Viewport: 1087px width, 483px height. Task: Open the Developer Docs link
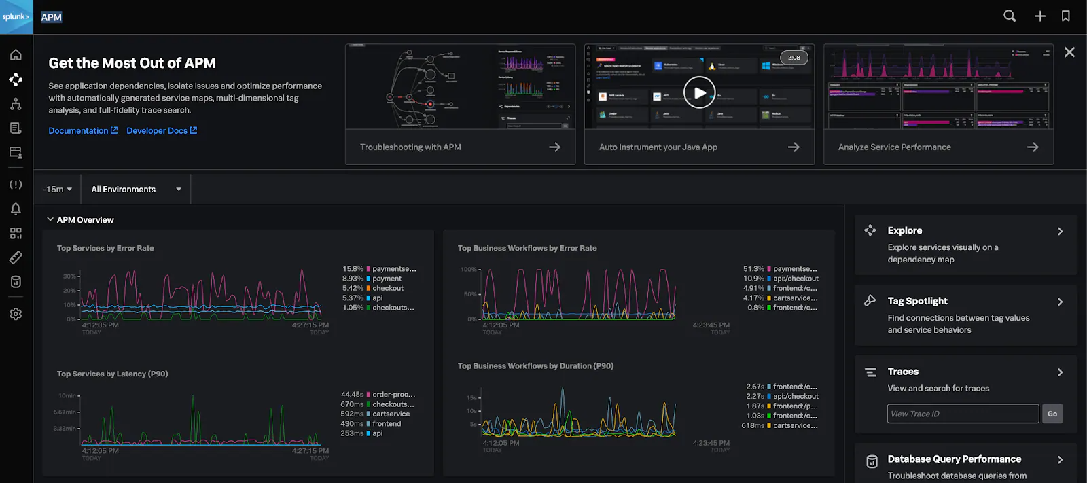tap(161, 130)
